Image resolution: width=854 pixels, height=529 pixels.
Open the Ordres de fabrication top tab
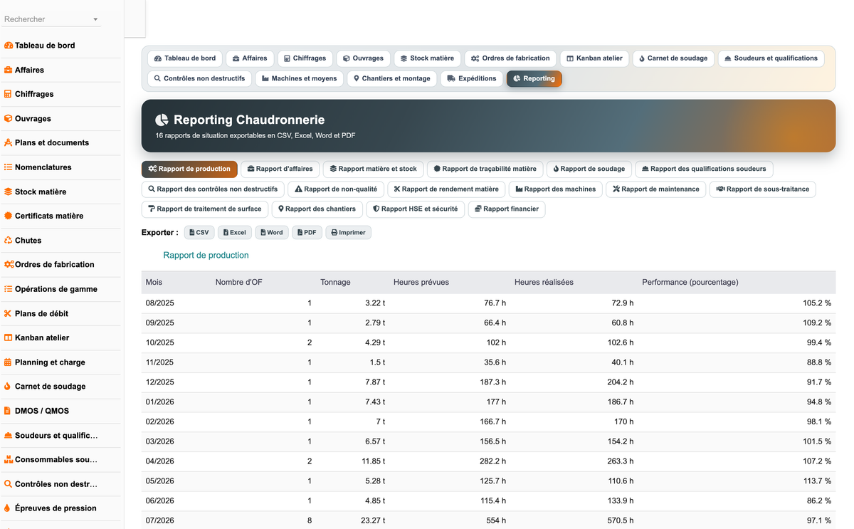coord(510,58)
